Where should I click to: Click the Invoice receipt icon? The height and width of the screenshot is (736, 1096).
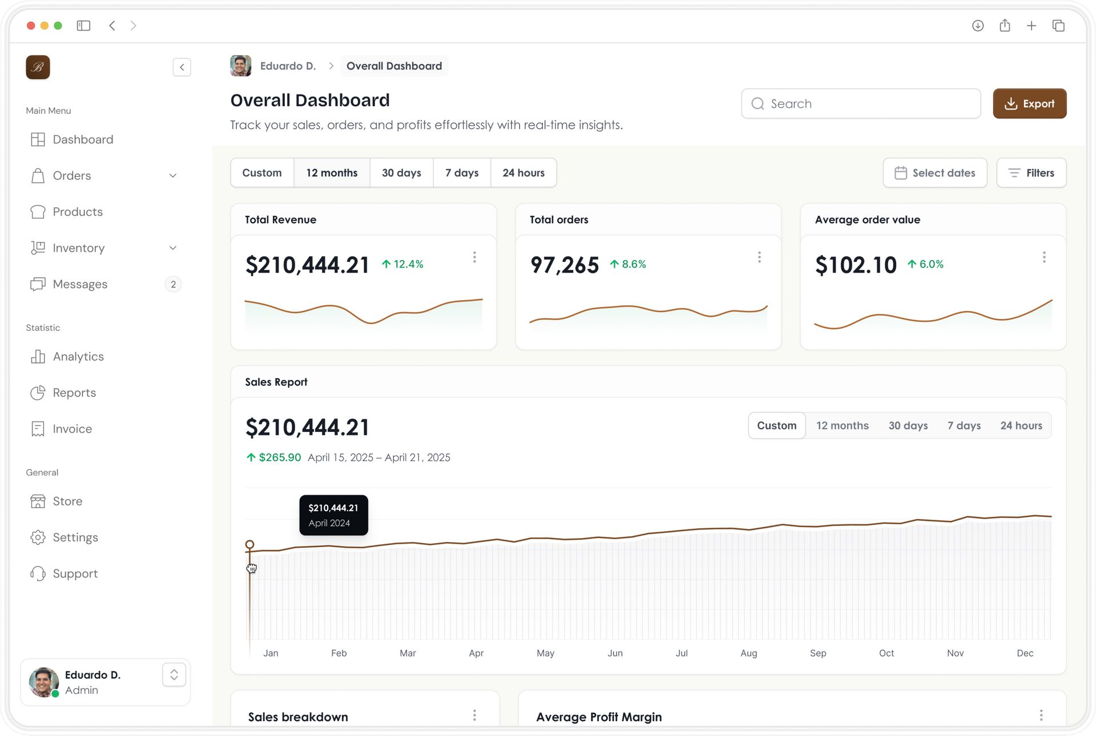38,429
